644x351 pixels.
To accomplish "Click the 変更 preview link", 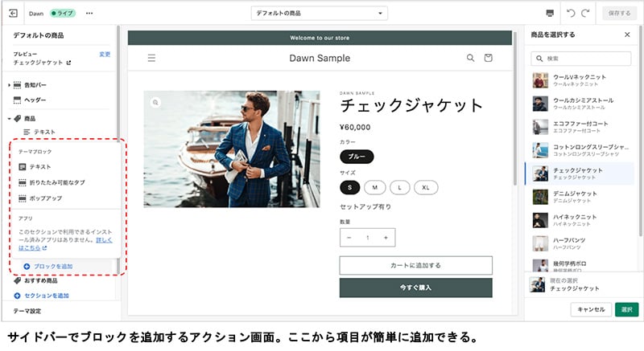I will coord(105,54).
